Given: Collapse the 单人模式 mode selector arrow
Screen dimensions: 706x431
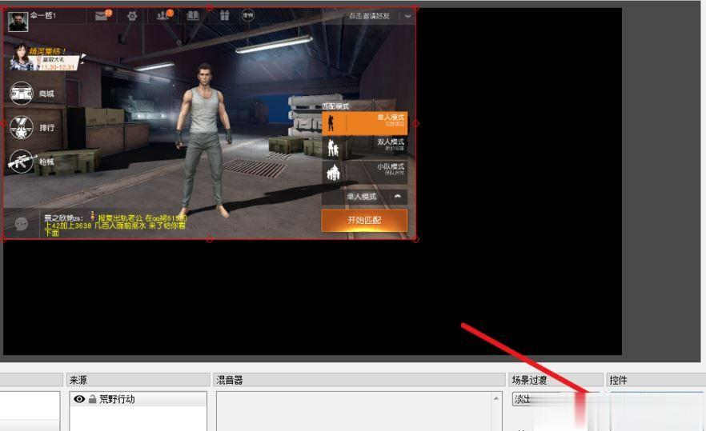Looking at the screenshot, I should coord(398,197).
